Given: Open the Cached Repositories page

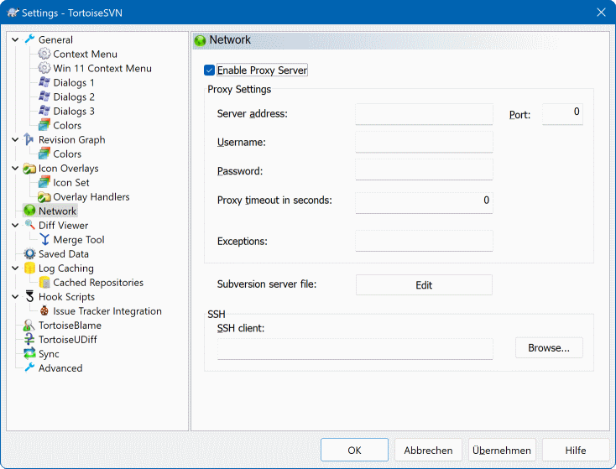Looking at the screenshot, I should (98, 283).
